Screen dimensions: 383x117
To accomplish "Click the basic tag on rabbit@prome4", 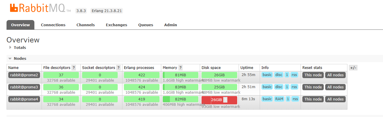I will click(267, 99).
